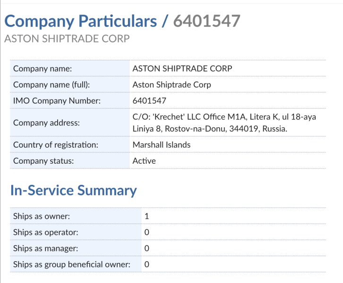The image size is (343, 283).
Task: Click the 'Company status:' label
Action: tap(44, 161)
